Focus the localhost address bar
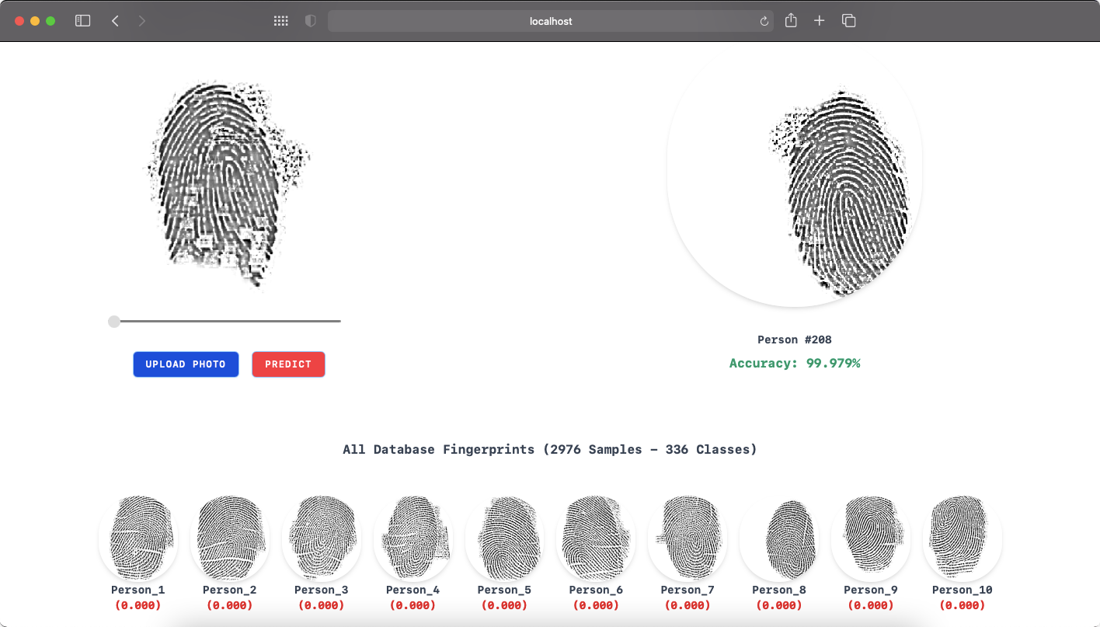Screen dimensions: 1100x627 coord(551,21)
